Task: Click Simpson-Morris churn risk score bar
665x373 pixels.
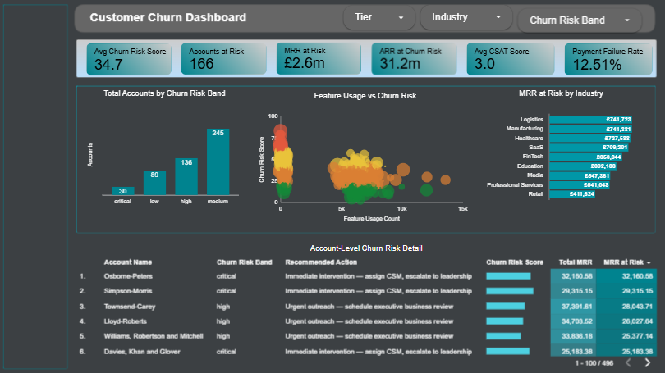Action: click(510, 291)
